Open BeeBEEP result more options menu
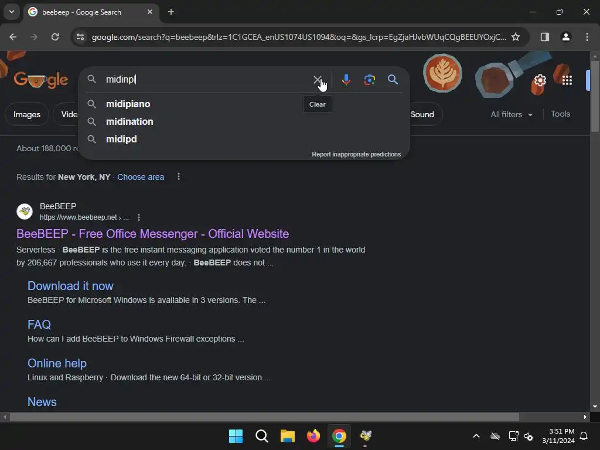The width and height of the screenshot is (600, 450). click(x=138, y=217)
